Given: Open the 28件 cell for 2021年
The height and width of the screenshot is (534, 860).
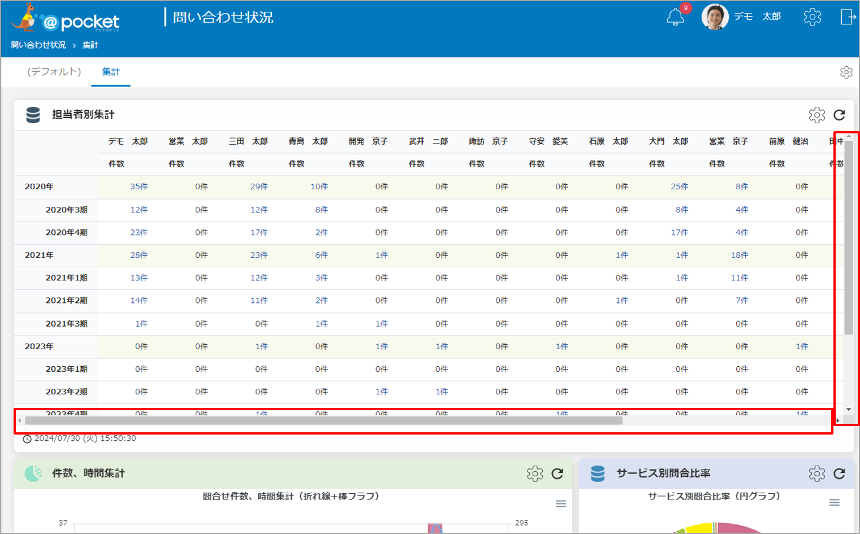Looking at the screenshot, I should tap(139, 255).
